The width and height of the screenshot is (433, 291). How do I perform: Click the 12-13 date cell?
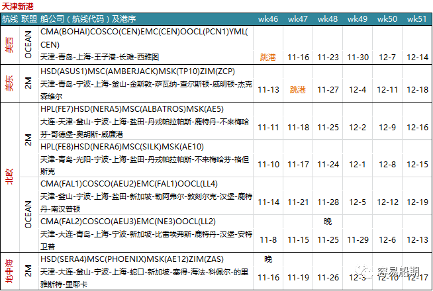pos(418,239)
